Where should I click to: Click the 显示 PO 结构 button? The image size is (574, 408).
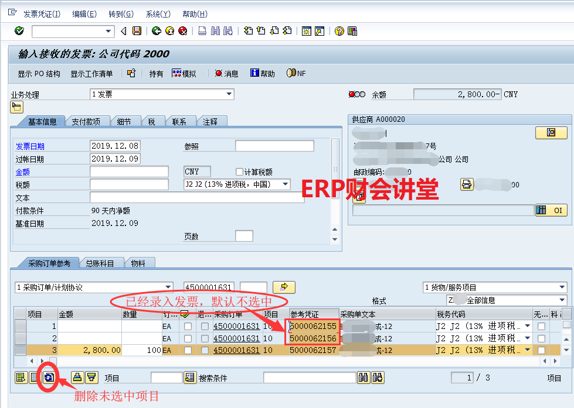point(39,74)
